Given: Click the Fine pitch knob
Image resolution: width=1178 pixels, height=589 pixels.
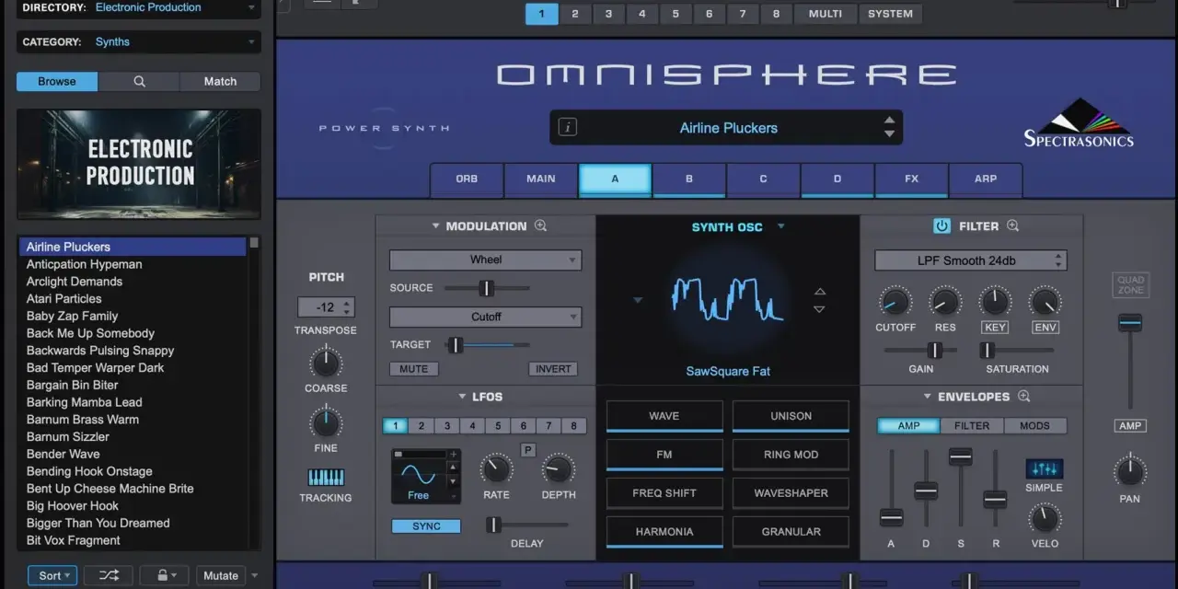Looking at the screenshot, I should (x=326, y=422).
